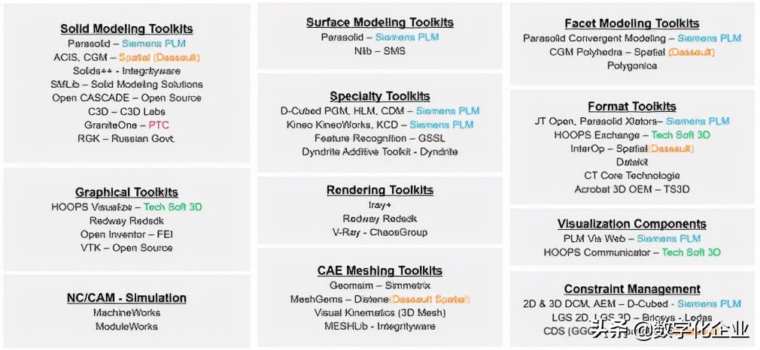Click the Graphical Toolkits heading
Image resolution: width=760 pixels, height=350 pixels.
(x=126, y=193)
